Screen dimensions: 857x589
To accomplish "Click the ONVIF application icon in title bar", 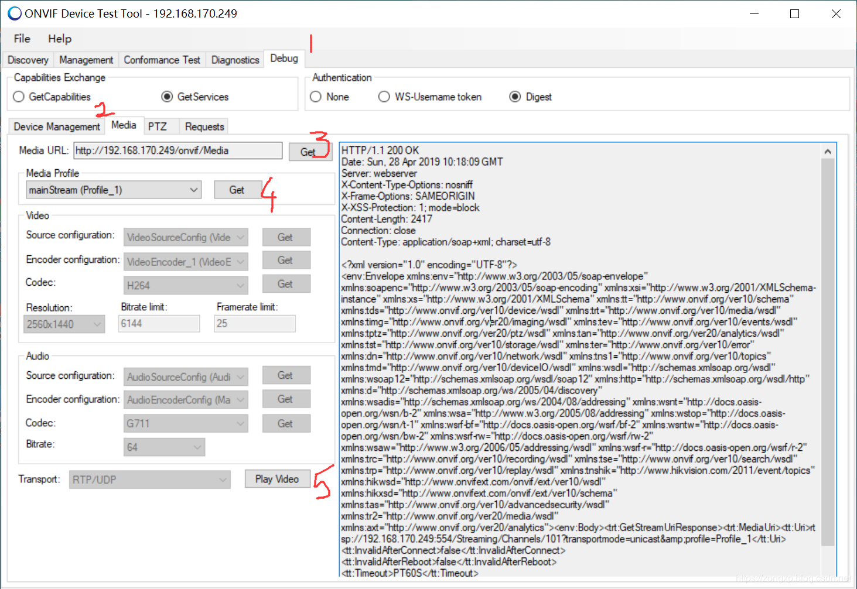I will pyautogui.click(x=15, y=13).
